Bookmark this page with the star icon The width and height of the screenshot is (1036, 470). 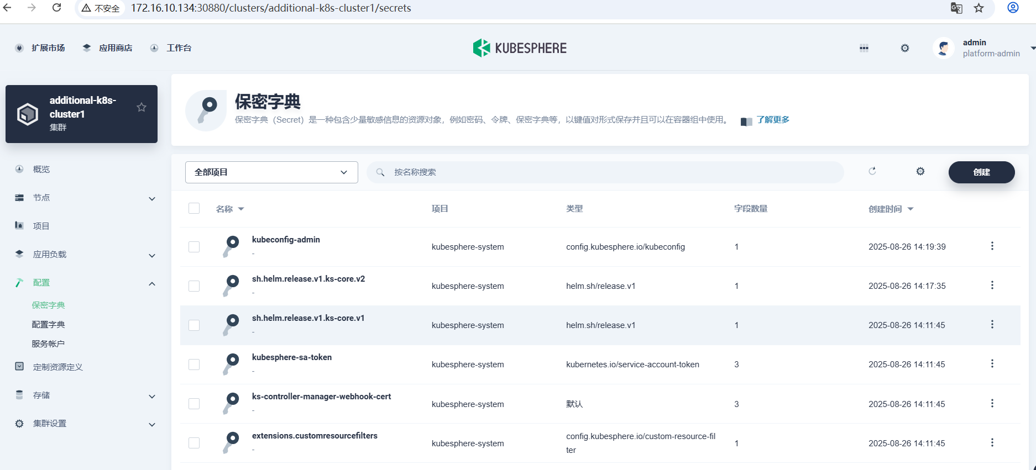979,8
